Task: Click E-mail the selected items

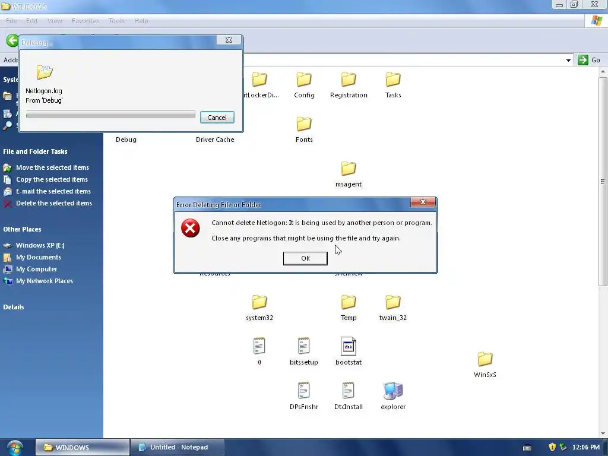Action: point(53,191)
